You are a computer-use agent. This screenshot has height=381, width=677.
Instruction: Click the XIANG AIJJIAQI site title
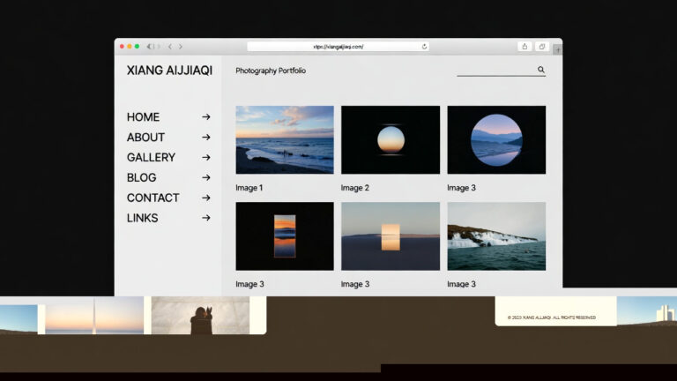pyautogui.click(x=169, y=71)
